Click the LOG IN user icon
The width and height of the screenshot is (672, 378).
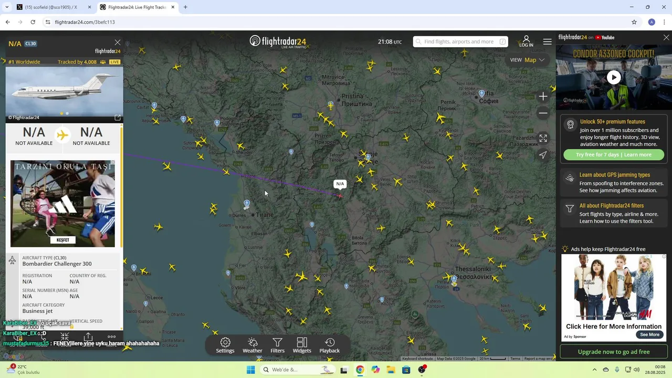pos(526,41)
